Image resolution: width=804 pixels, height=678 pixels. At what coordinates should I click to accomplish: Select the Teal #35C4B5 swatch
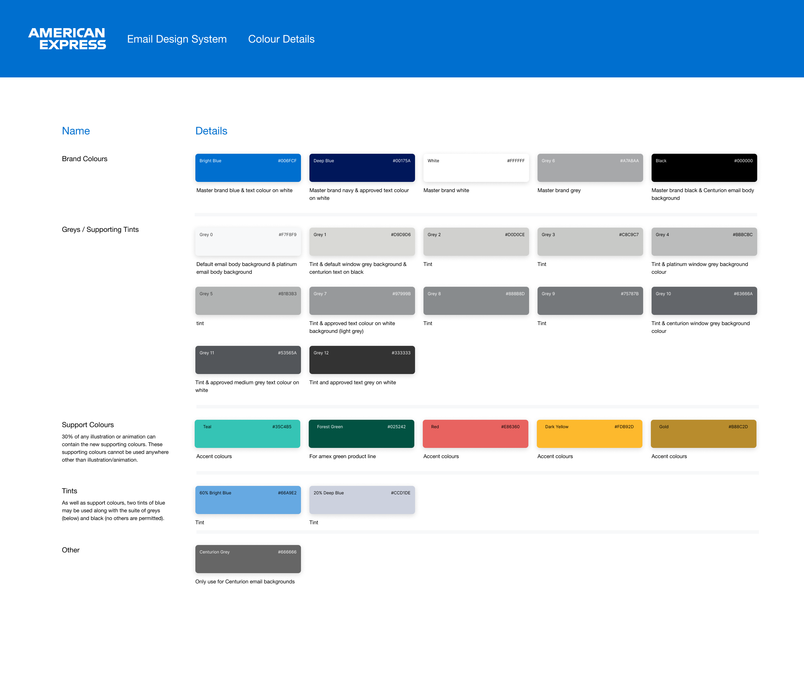click(x=247, y=434)
